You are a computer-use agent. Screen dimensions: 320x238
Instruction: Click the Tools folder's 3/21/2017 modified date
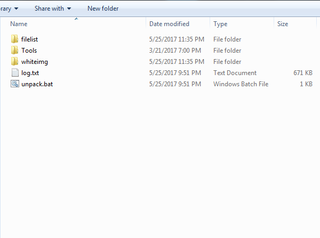coord(175,51)
